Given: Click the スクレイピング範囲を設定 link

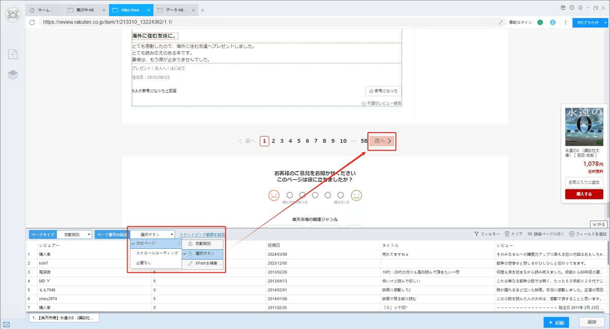Looking at the screenshot, I should (202, 235).
